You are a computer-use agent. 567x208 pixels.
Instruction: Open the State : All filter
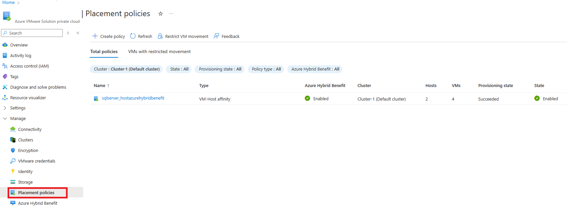point(179,69)
